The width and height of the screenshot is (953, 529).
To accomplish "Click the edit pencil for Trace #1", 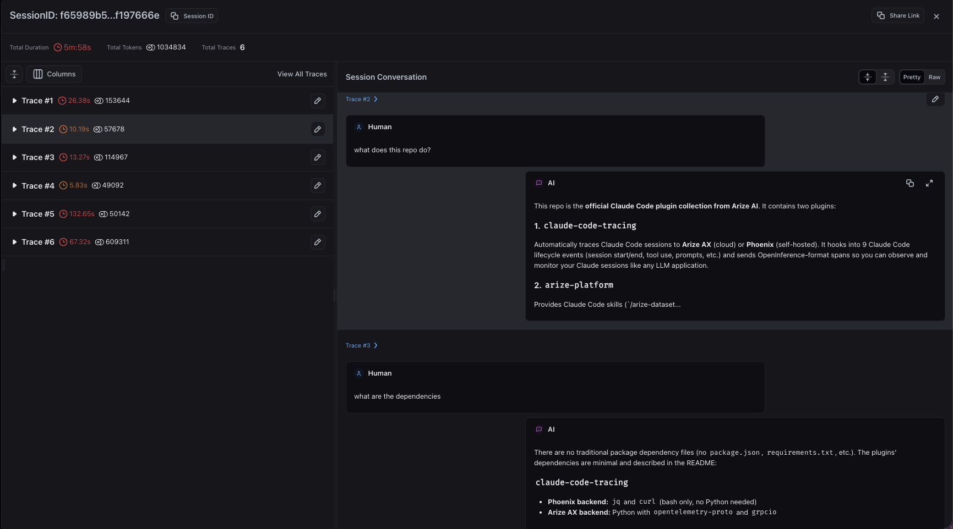I will pos(318,101).
